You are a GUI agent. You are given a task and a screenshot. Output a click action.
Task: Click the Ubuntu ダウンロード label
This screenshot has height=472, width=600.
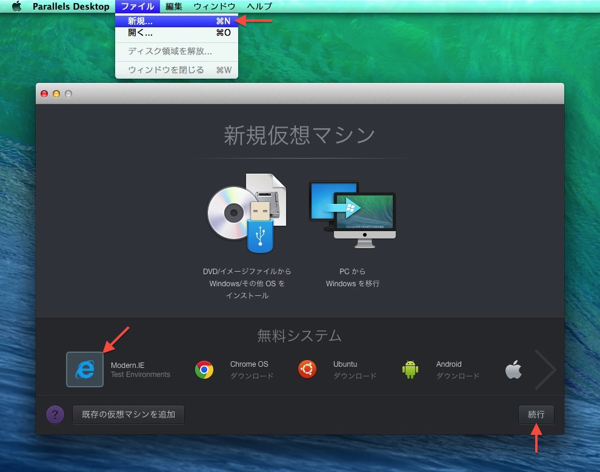pyautogui.click(x=355, y=370)
